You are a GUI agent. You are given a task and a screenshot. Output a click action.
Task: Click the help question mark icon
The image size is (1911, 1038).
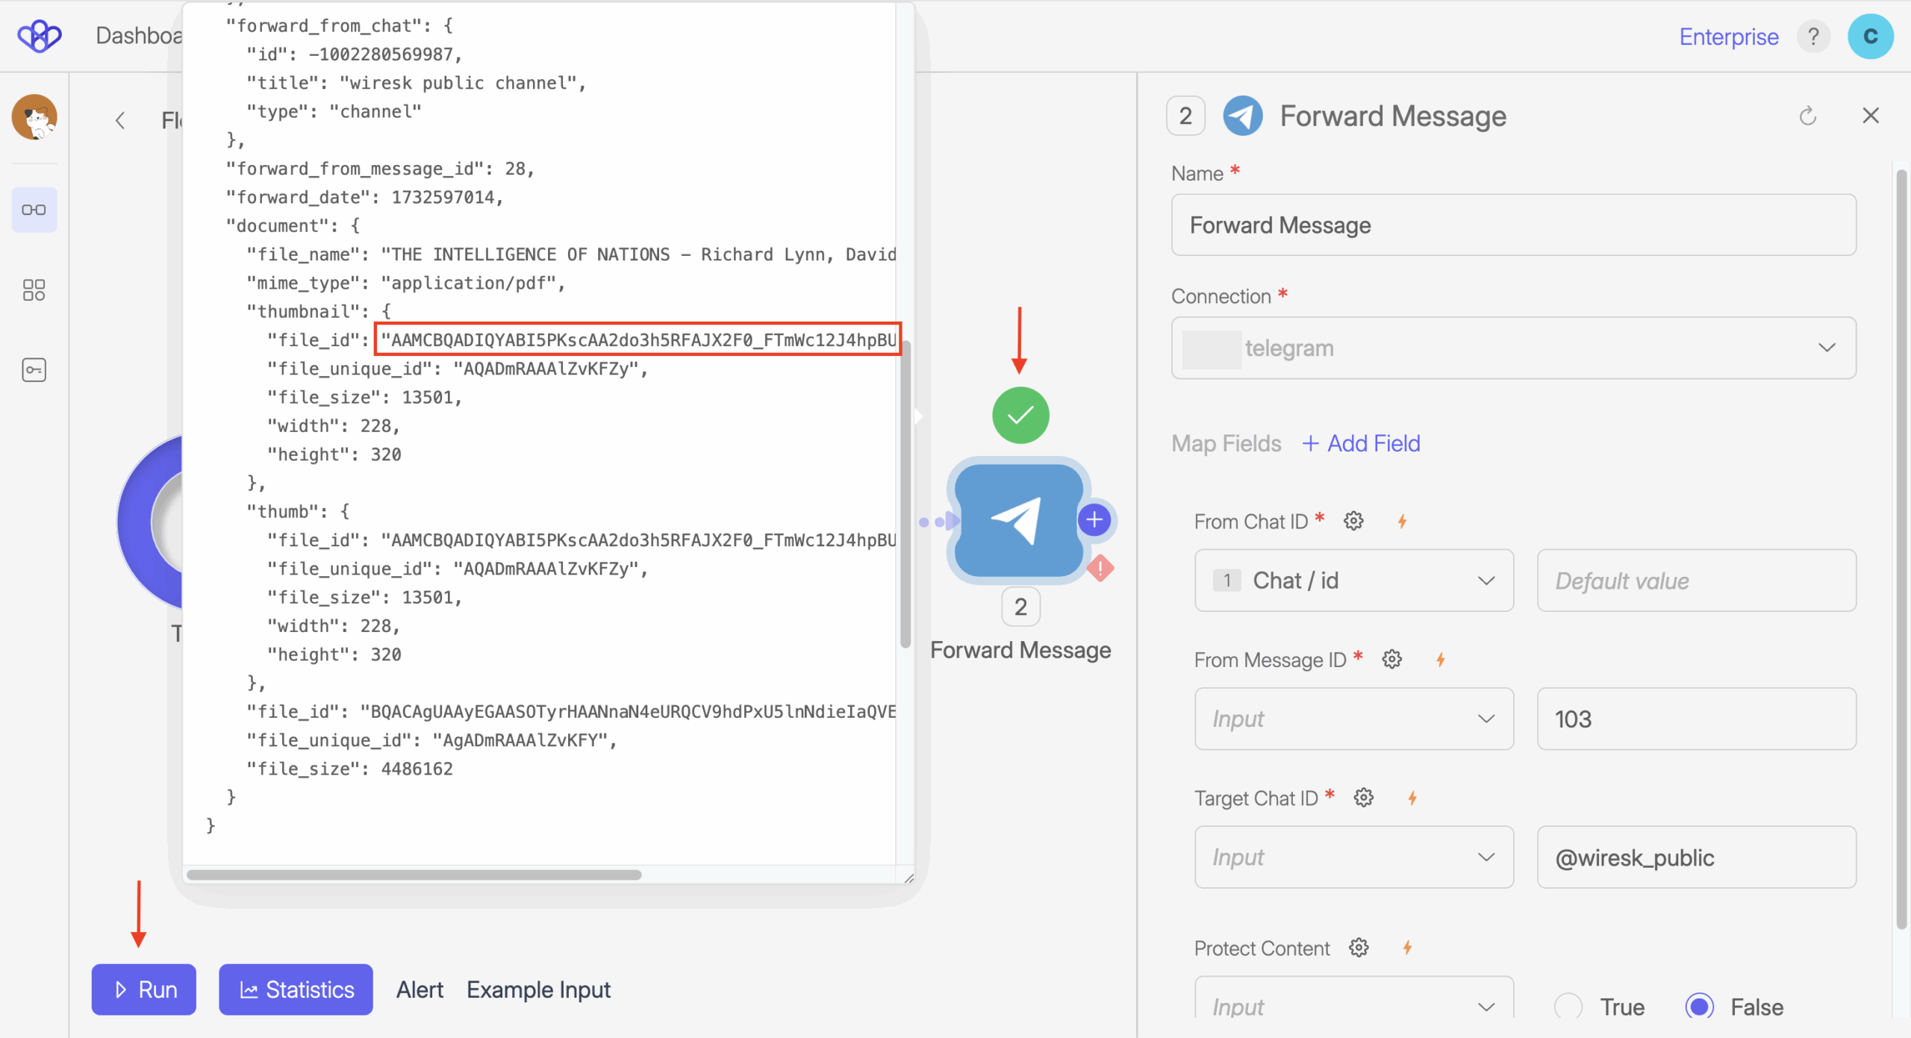1812,37
